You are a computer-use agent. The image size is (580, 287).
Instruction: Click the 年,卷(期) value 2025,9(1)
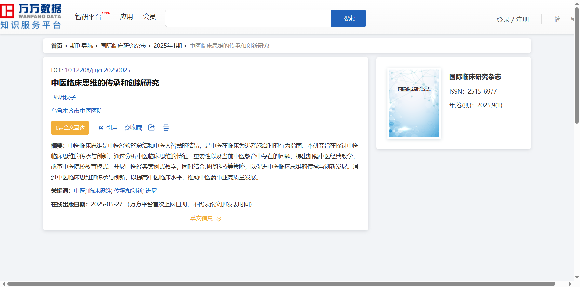click(490, 105)
